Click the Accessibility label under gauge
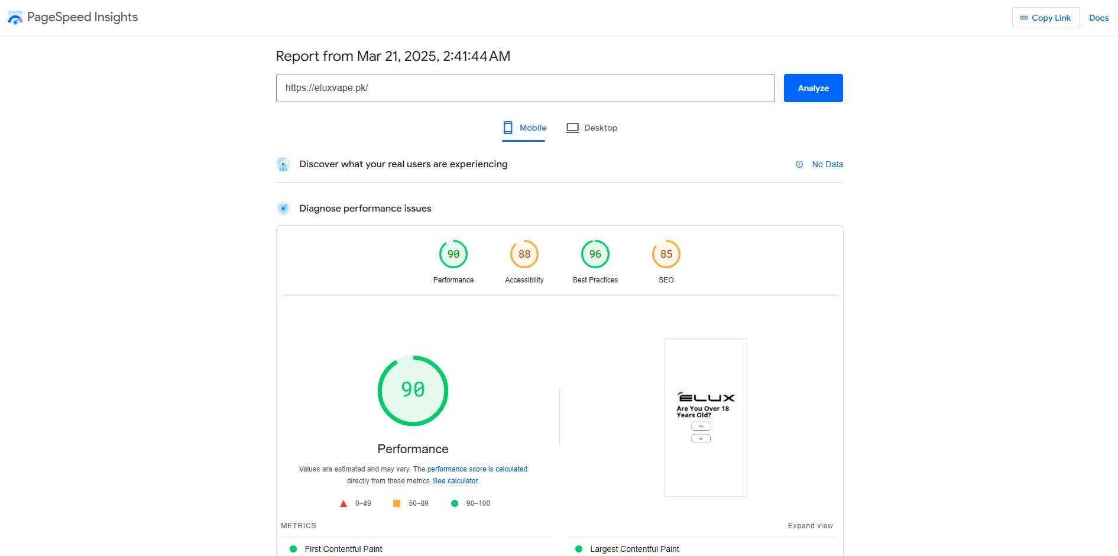 click(x=524, y=280)
